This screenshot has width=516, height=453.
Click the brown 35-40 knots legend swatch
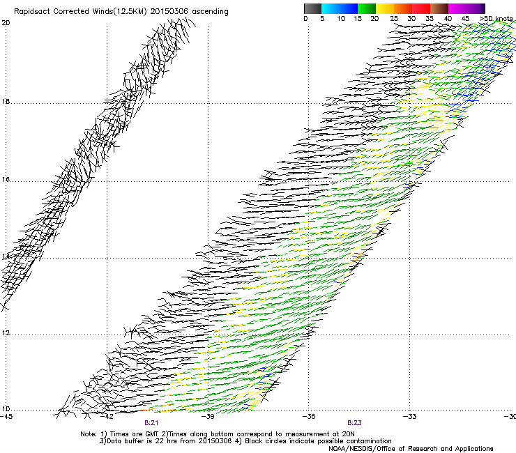point(439,8)
